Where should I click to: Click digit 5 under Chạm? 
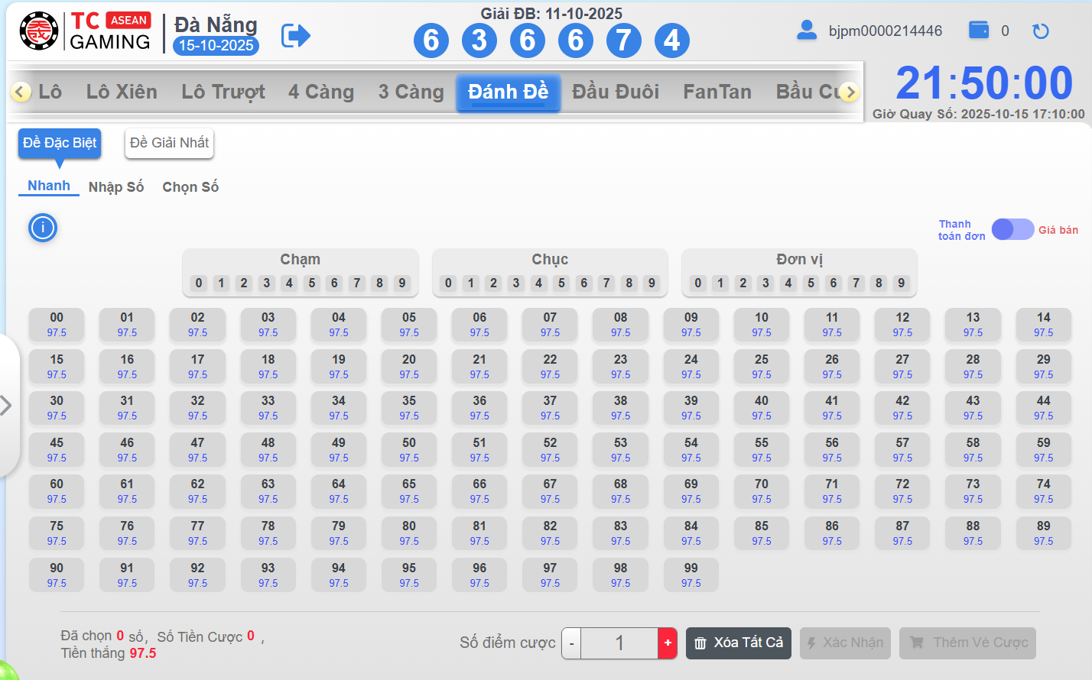[x=312, y=283]
